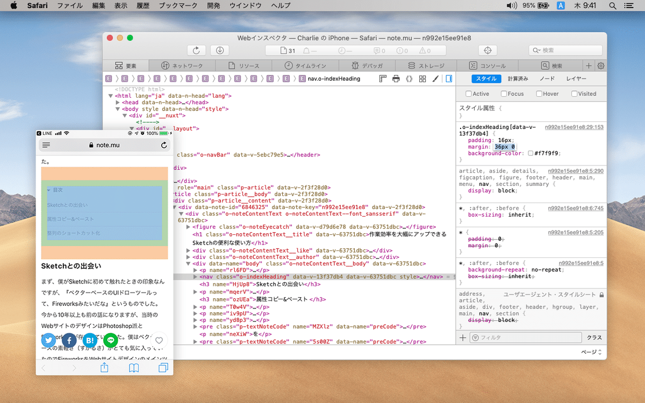Image resolution: width=645 pixels, height=403 pixels.
Task: Click the styles フィルタ input field
Action: (526, 337)
